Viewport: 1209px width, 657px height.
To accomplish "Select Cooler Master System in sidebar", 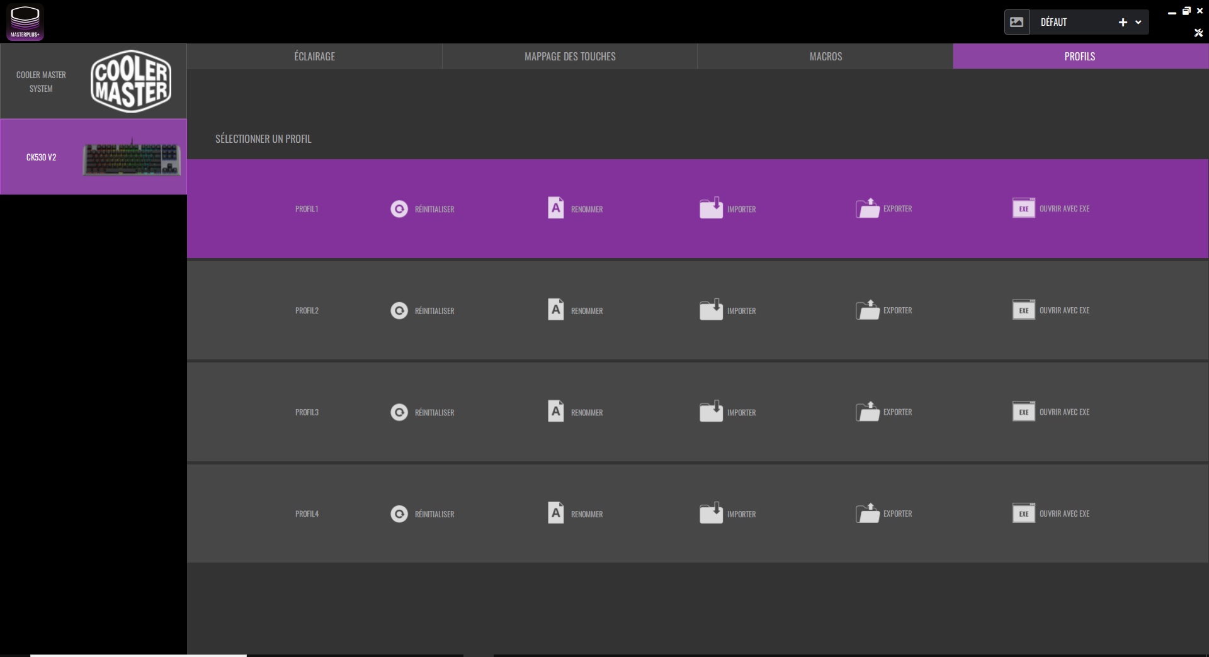I will (x=93, y=81).
